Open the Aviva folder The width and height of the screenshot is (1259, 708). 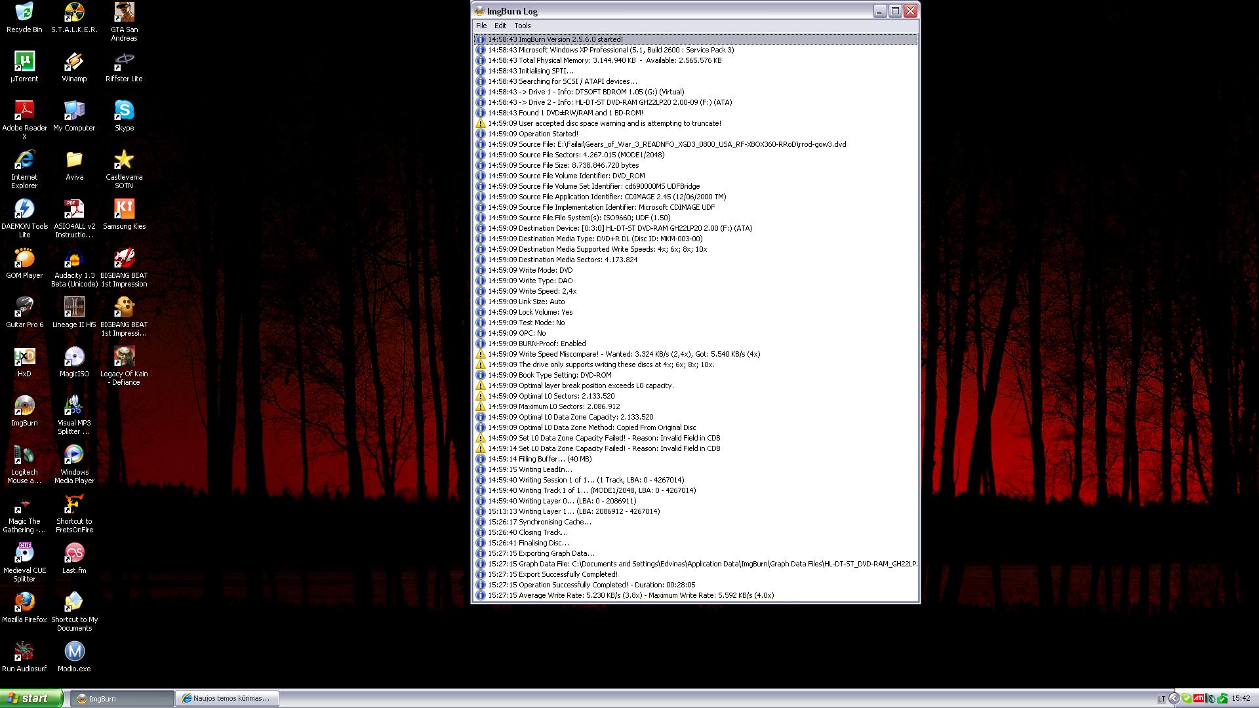pyautogui.click(x=74, y=165)
